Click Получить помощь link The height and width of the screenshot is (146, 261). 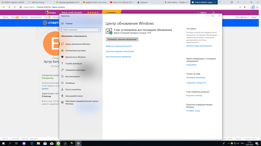(194, 95)
